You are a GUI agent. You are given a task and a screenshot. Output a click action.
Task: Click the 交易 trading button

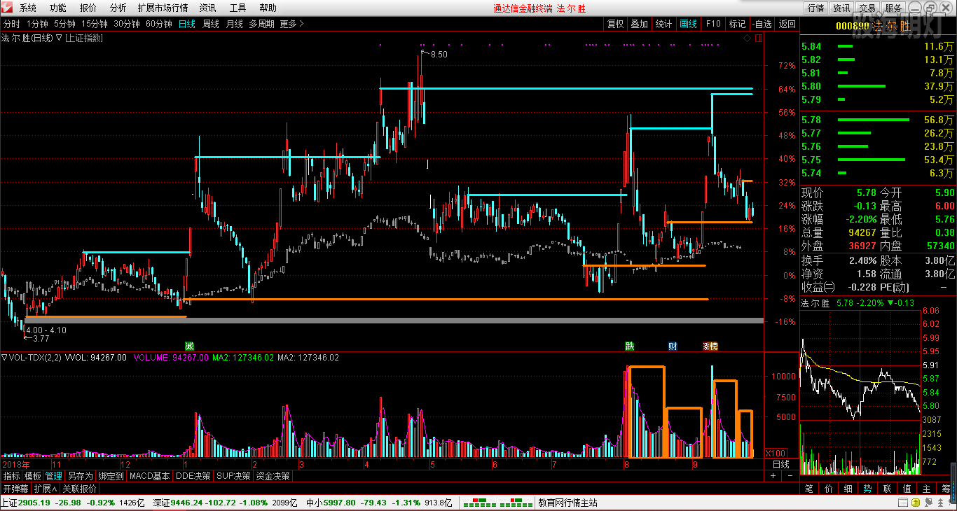[x=867, y=8]
